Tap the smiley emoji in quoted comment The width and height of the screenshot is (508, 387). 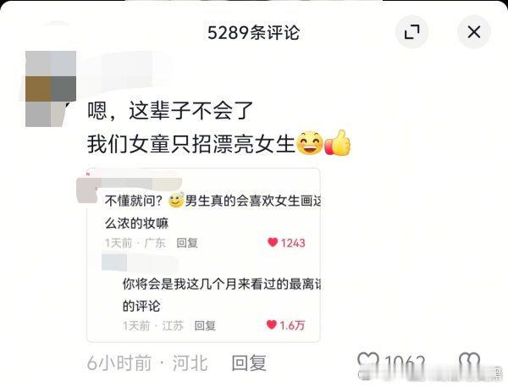coord(176,200)
